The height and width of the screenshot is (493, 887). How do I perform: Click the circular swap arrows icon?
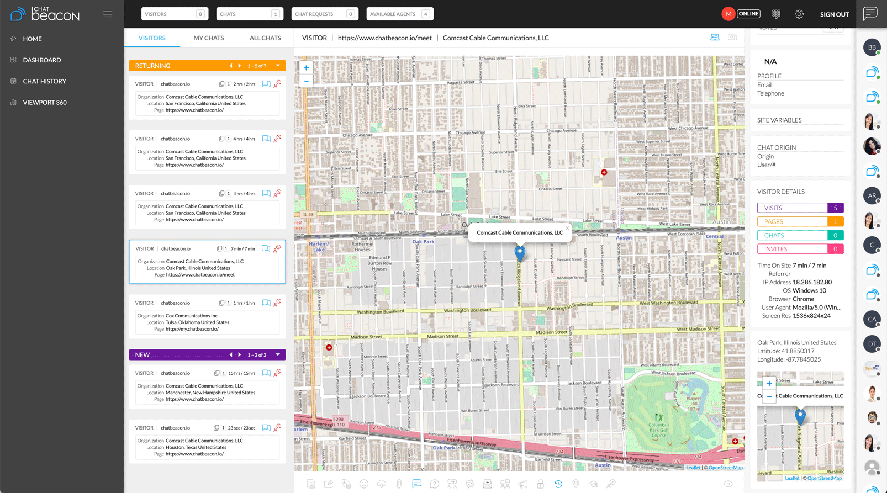pos(470,484)
